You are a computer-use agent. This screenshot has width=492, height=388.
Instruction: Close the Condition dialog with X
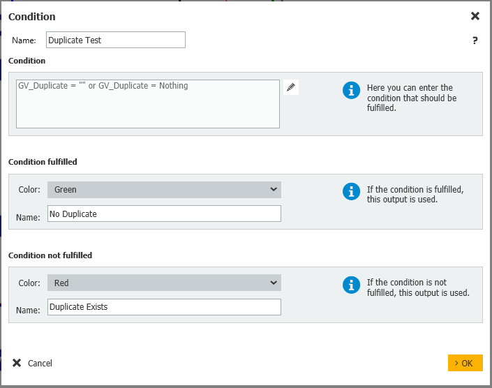(x=475, y=16)
